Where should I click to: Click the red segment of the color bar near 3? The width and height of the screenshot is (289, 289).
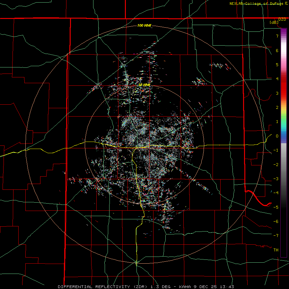[284, 90]
